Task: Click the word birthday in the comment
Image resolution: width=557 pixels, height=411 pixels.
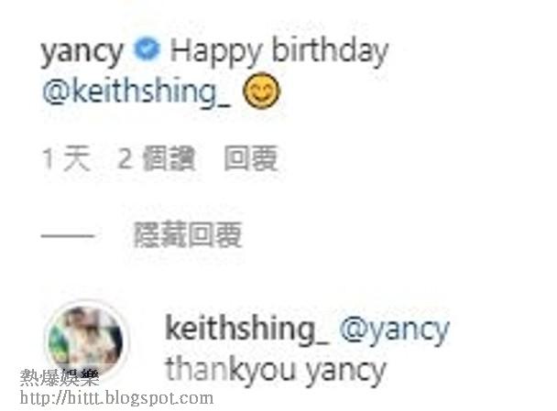Action: [330, 51]
